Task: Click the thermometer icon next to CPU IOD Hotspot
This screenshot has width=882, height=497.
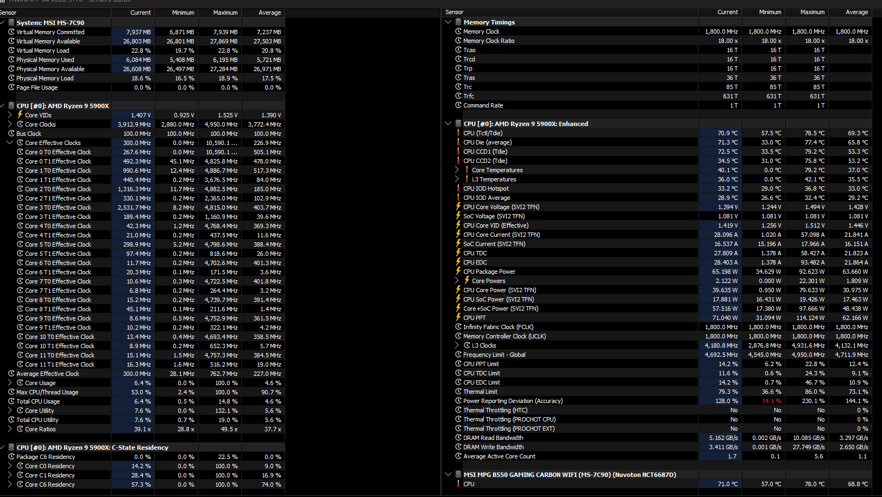Action: point(458,188)
